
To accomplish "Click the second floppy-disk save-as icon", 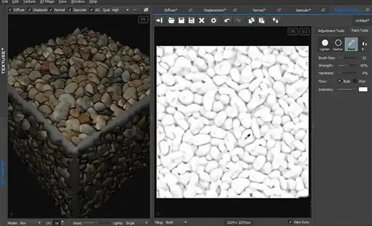I will [192, 20].
